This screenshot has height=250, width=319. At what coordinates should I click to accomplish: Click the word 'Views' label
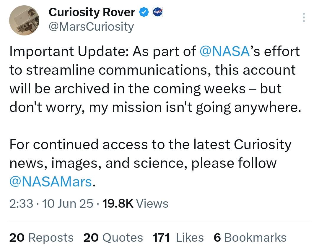tap(152, 203)
